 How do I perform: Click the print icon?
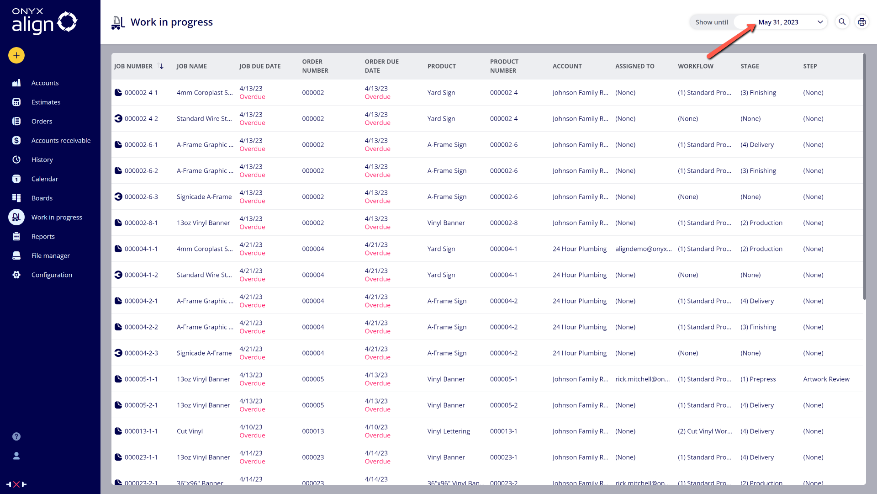862,22
